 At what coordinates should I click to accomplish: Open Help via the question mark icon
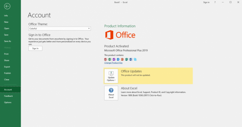(x=215, y=2)
